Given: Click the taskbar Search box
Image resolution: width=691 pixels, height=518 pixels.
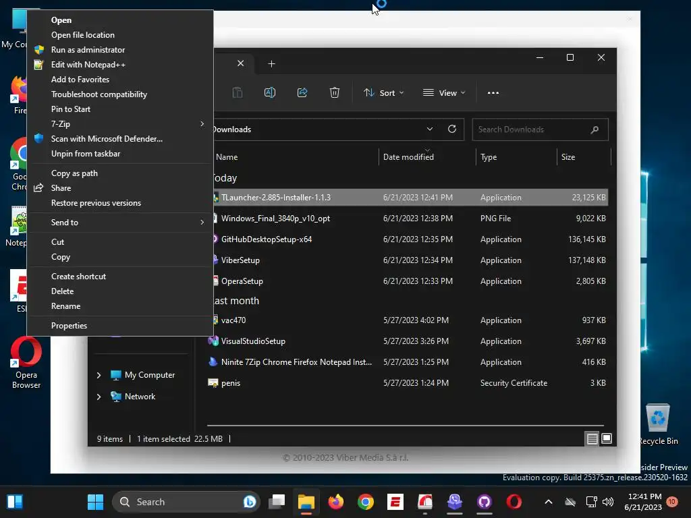Looking at the screenshot, I should pos(187,502).
